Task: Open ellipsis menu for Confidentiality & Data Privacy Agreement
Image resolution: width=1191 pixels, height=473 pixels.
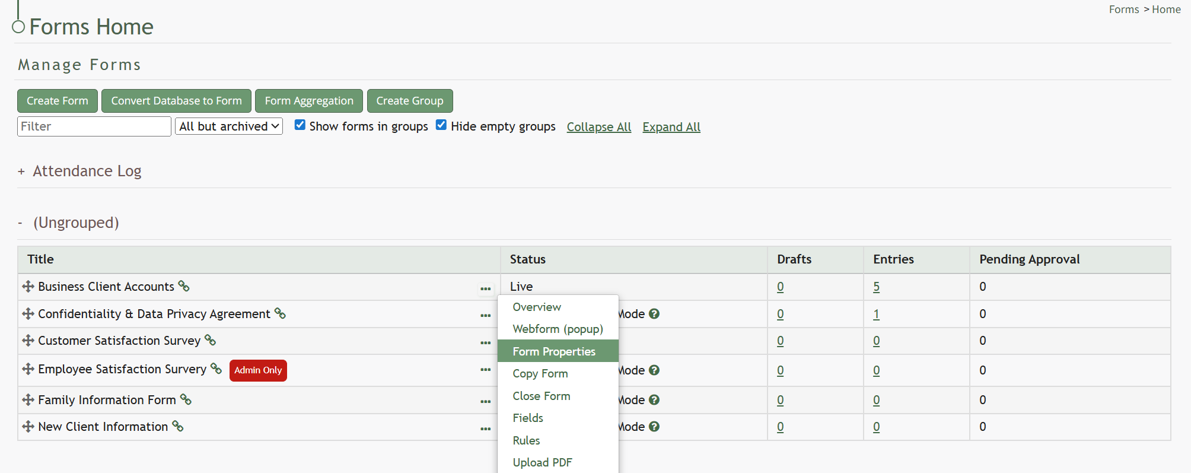Action: 486,316
